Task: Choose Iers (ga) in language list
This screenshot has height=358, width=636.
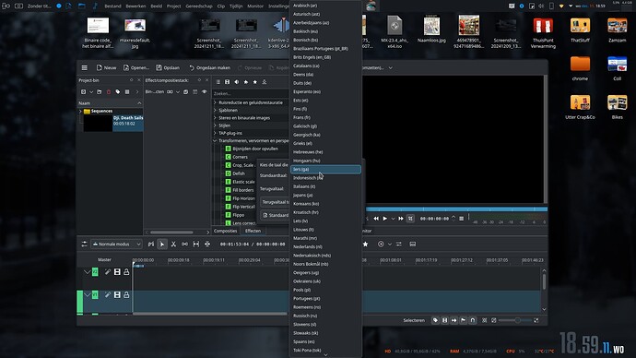Action: (325, 169)
